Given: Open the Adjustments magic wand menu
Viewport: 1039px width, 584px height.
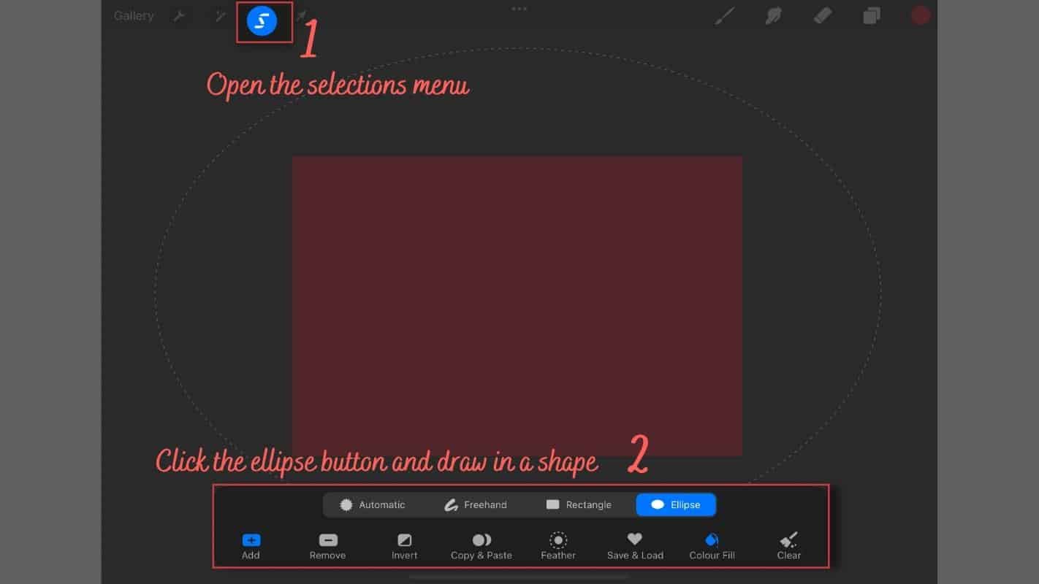Looking at the screenshot, I should click(220, 16).
